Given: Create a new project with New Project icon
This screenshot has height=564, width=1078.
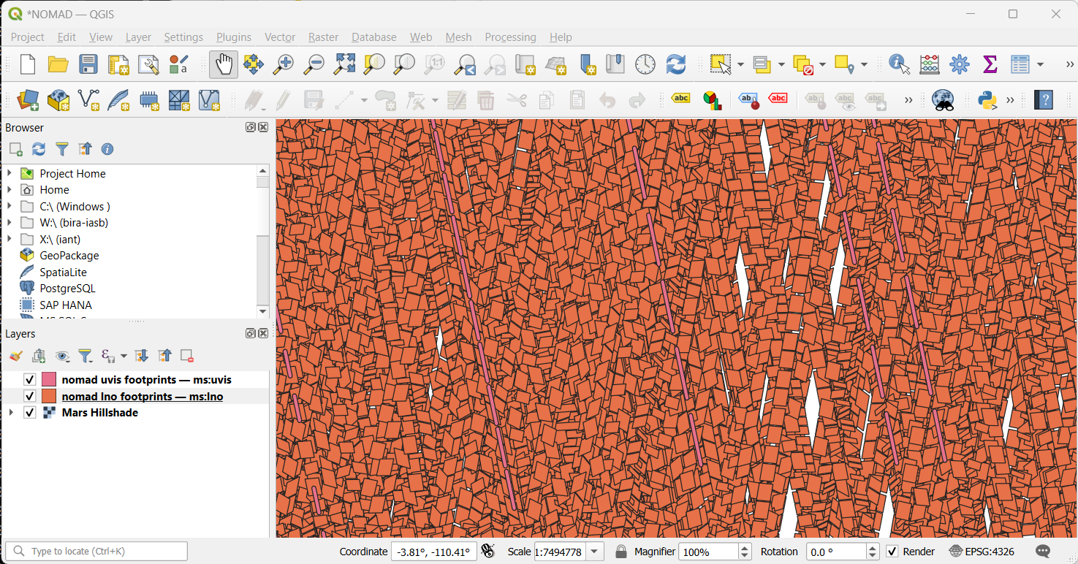Looking at the screenshot, I should coord(28,64).
